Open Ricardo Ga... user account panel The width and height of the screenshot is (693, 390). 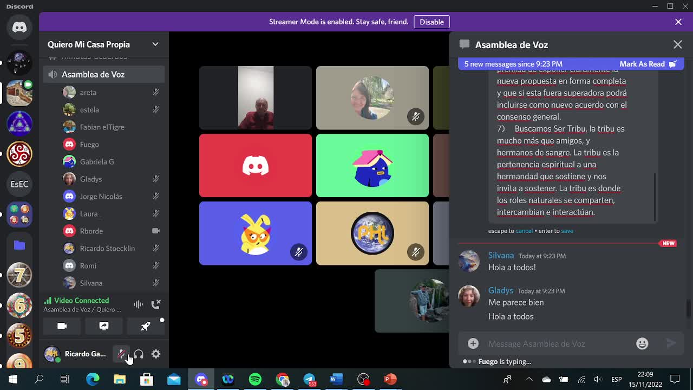pos(76,354)
